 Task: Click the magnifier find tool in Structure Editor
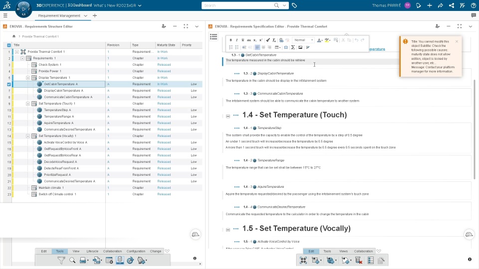pyautogui.click(x=72, y=261)
